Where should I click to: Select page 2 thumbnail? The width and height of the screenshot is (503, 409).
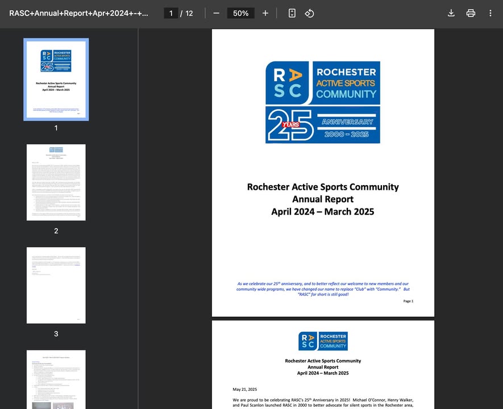coord(56,182)
